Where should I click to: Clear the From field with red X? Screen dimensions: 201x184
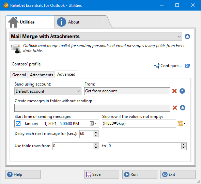pyautogui.click(x=174, y=91)
